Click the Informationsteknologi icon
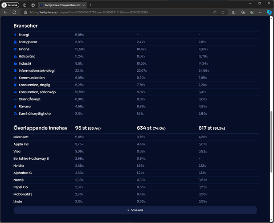Image resolution: width=274 pixels, height=223 pixels. (x=16, y=70)
